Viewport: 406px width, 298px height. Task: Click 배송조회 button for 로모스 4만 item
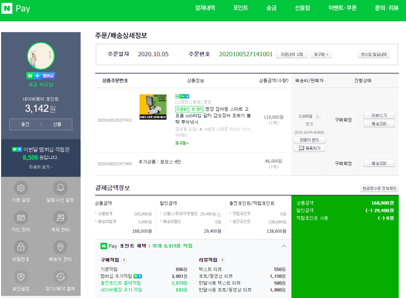(379, 163)
